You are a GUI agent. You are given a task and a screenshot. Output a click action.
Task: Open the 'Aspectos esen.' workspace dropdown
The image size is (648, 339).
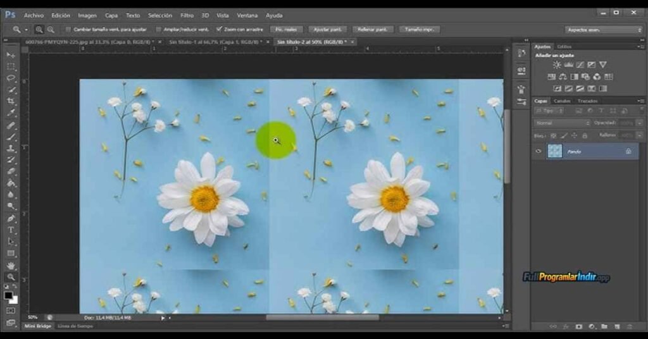pyautogui.click(x=603, y=30)
